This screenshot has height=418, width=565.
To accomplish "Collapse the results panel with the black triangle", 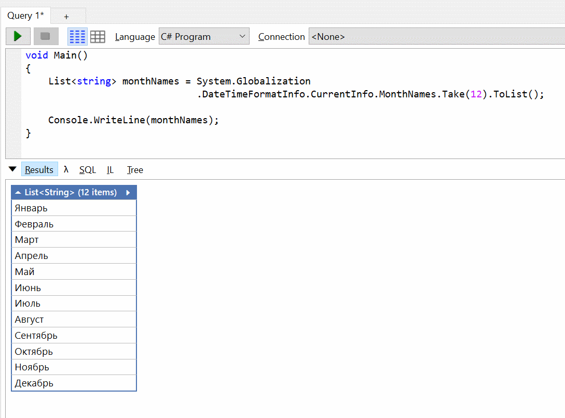I will pyautogui.click(x=13, y=169).
